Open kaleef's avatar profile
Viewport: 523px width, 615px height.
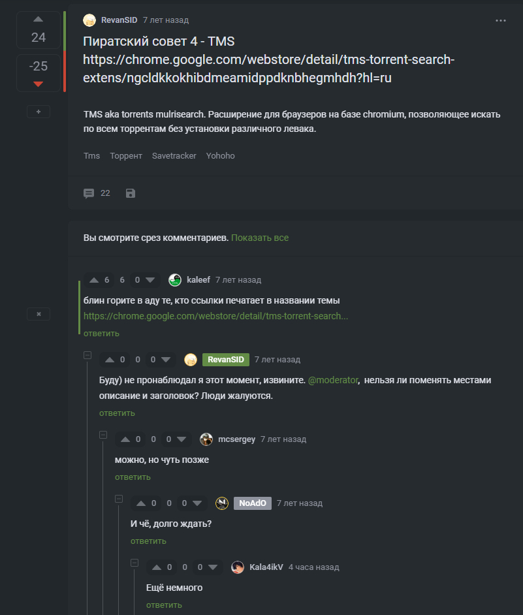175,280
